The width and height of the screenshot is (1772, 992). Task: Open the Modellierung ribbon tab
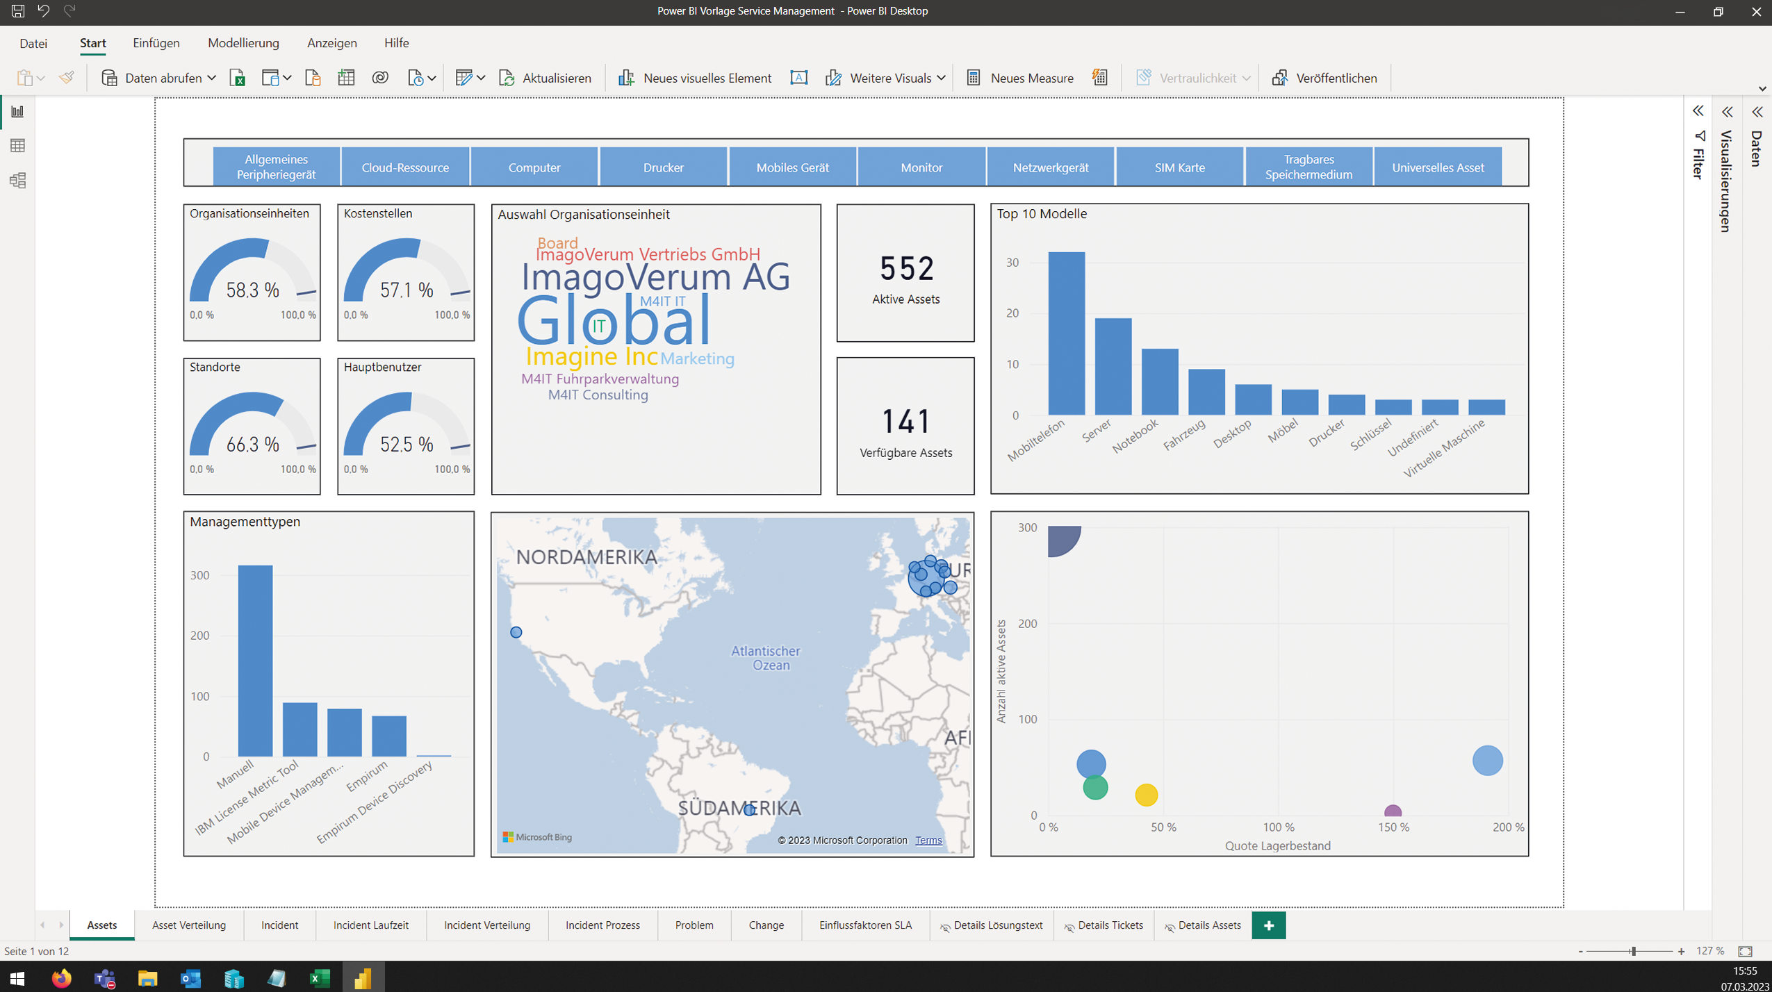(243, 43)
